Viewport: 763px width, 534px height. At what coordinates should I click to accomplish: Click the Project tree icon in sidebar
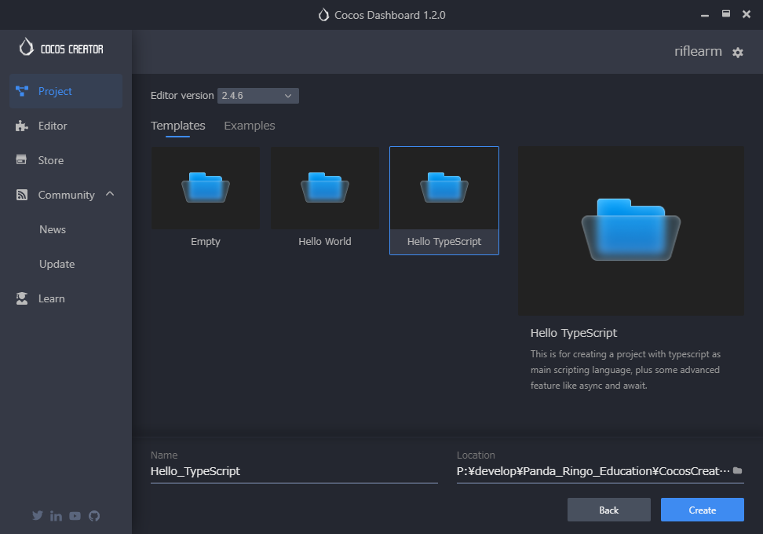pos(22,91)
